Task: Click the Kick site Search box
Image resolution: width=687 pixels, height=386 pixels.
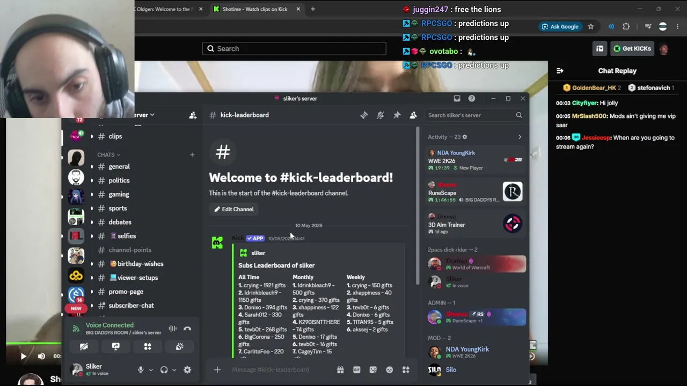Action: (x=294, y=49)
